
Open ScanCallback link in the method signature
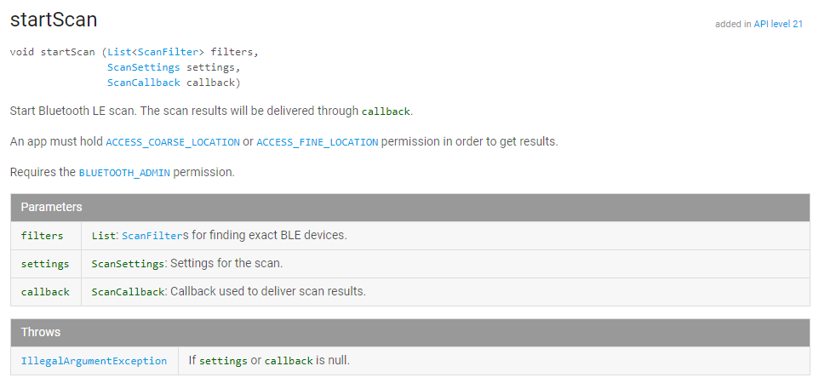click(x=143, y=83)
